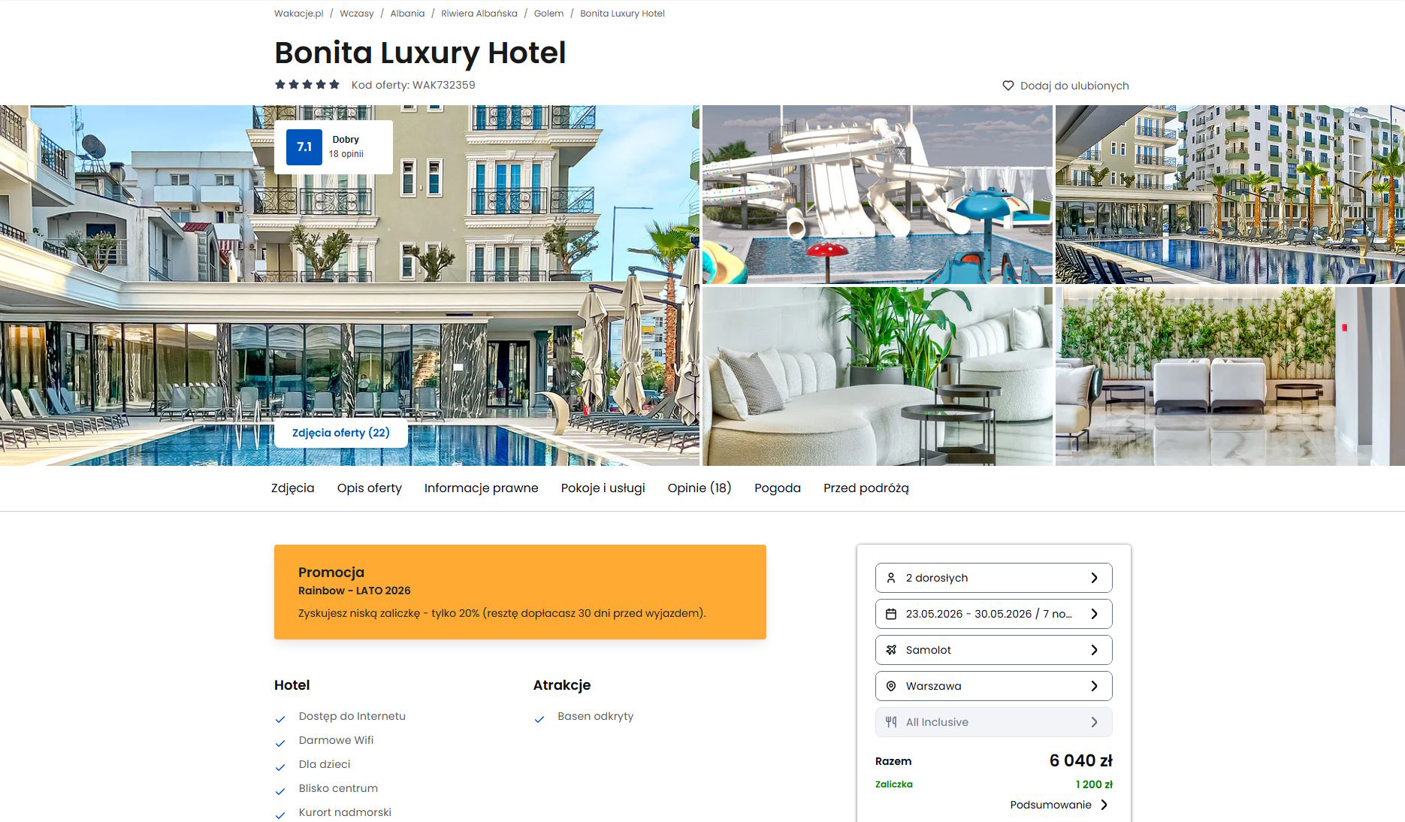
Task: Click the airplane icon next to Samolot
Action: pos(891,650)
